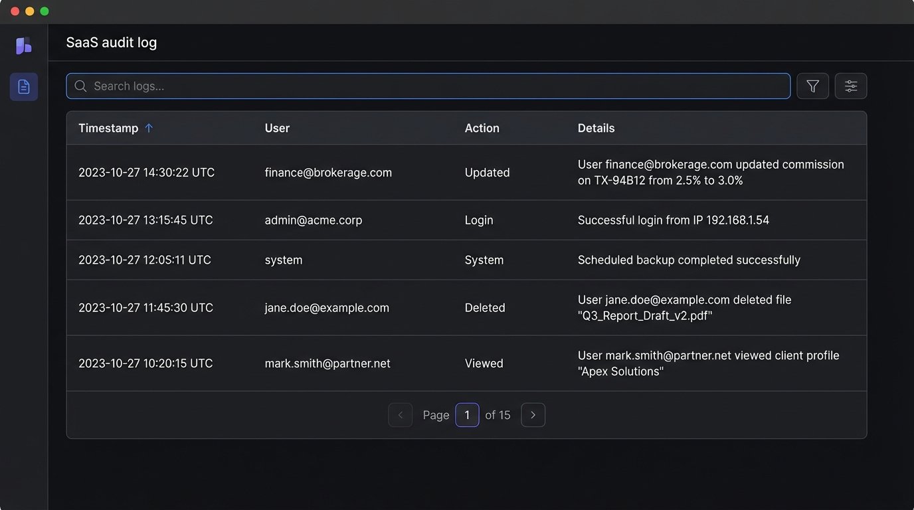
Task: Open the filter funnel button
Action: pyautogui.click(x=812, y=86)
